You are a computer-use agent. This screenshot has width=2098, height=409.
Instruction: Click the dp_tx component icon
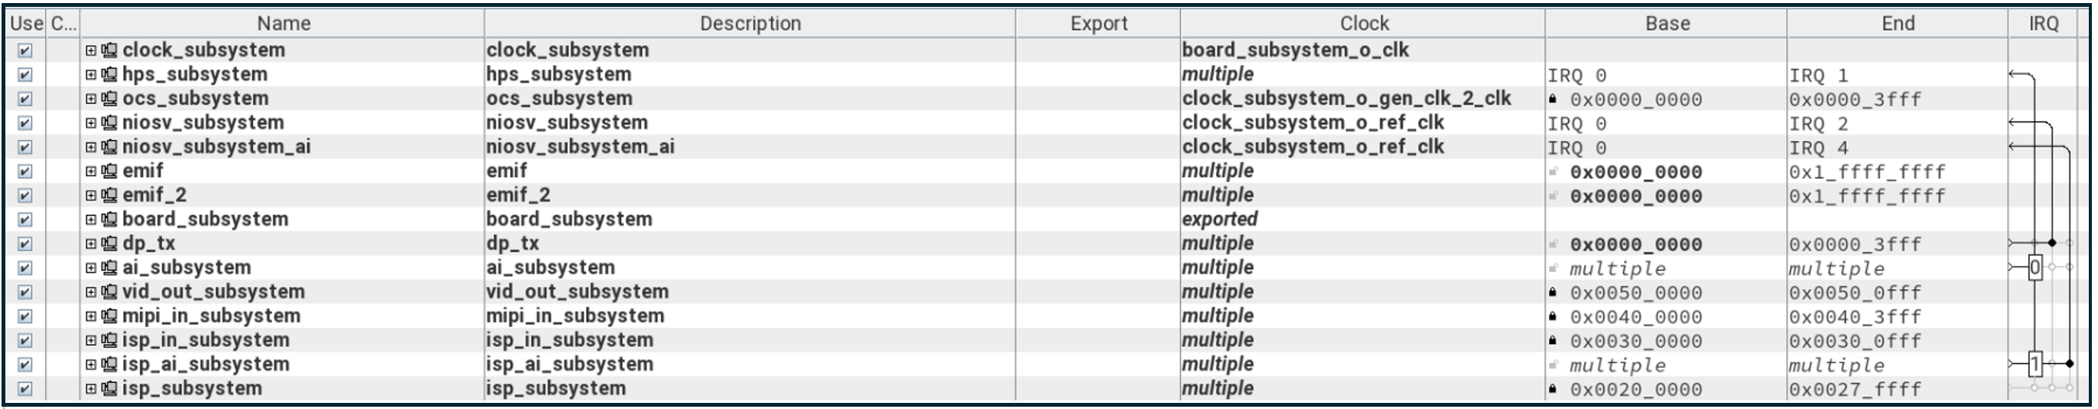(x=109, y=245)
